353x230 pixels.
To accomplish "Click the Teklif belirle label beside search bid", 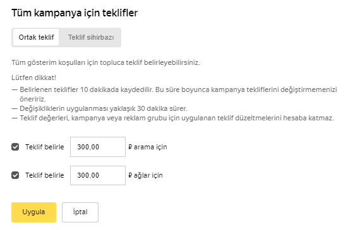I will pos(45,147).
